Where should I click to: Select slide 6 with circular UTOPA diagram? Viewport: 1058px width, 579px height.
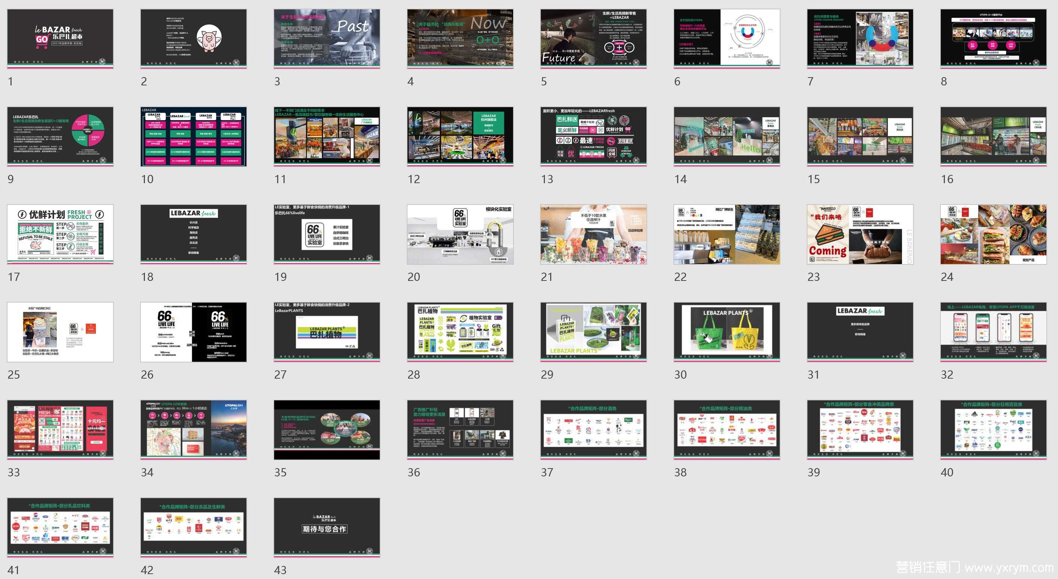click(x=727, y=39)
